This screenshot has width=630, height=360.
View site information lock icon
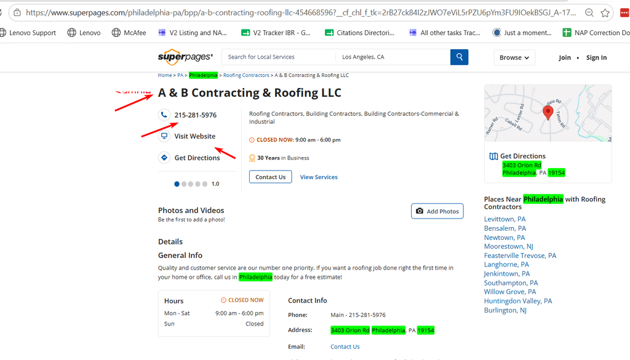[x=17, y=13]
